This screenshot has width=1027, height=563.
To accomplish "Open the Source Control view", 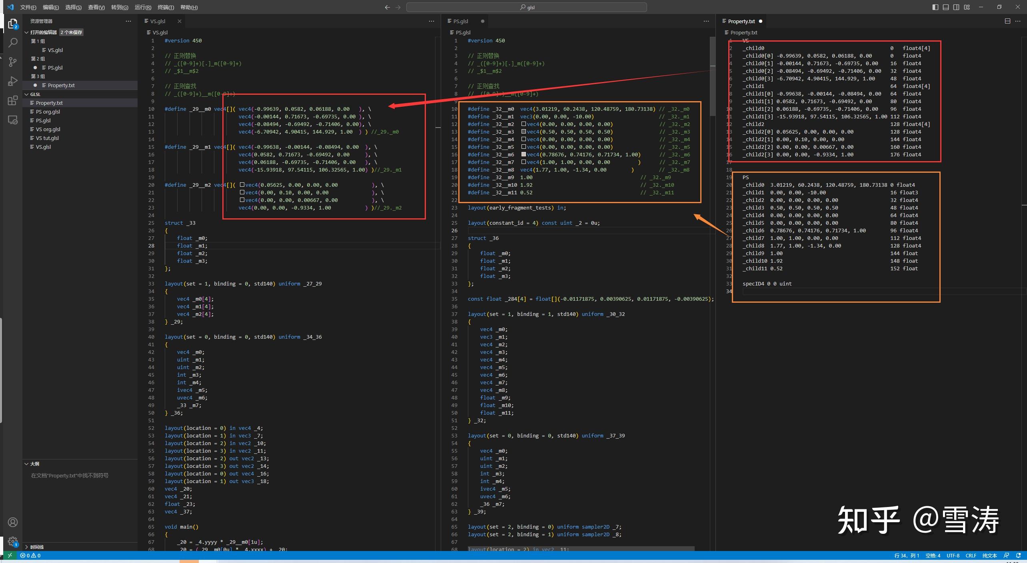I will [x=12, y=62].
